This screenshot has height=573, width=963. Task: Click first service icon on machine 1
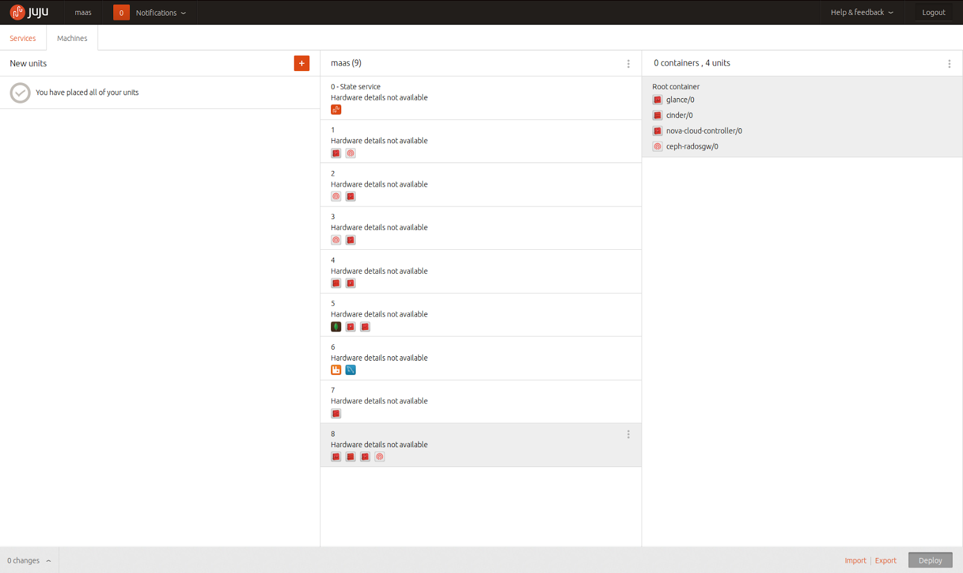click(336, 153)
